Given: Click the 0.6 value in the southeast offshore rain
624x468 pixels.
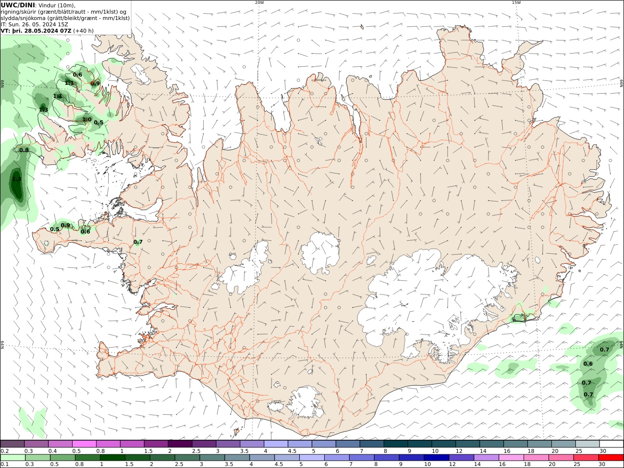Looking at the screenshot, I should (x=588, y=364).
